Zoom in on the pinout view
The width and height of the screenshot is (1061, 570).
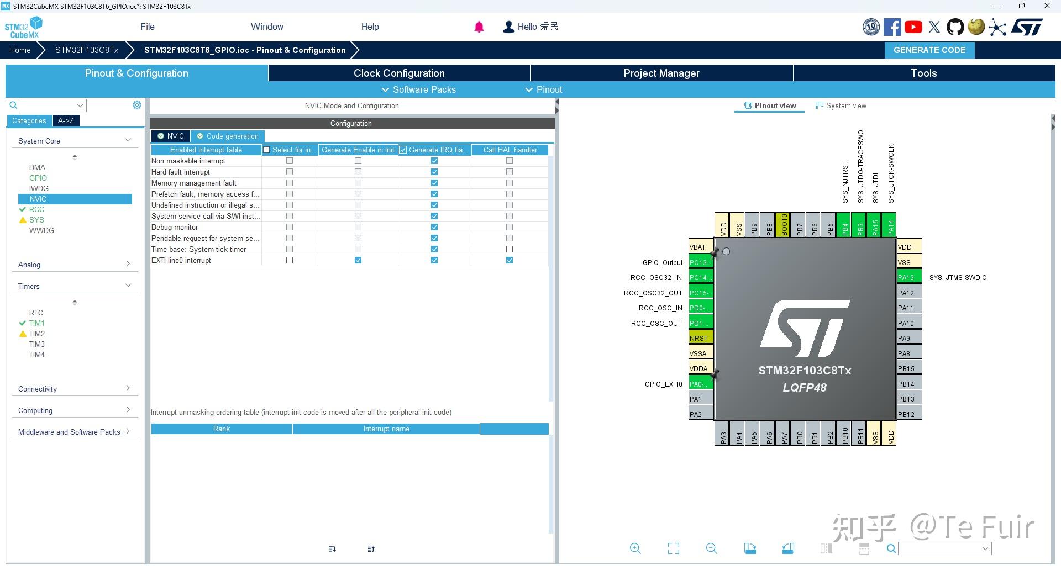pyautogui.click(x=635, y=548)
